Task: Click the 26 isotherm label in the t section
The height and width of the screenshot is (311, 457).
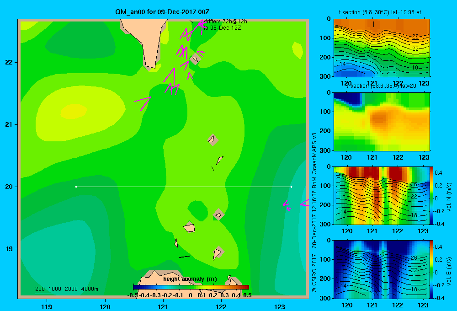Action: [415, 37]
